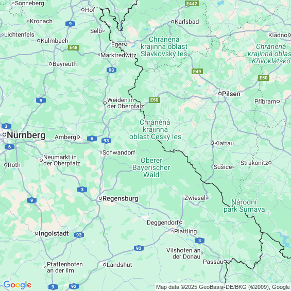Select the Deggendorf town marker
Image resolution: width=291 pixels, height=291 pixels.
coord(181,222)
